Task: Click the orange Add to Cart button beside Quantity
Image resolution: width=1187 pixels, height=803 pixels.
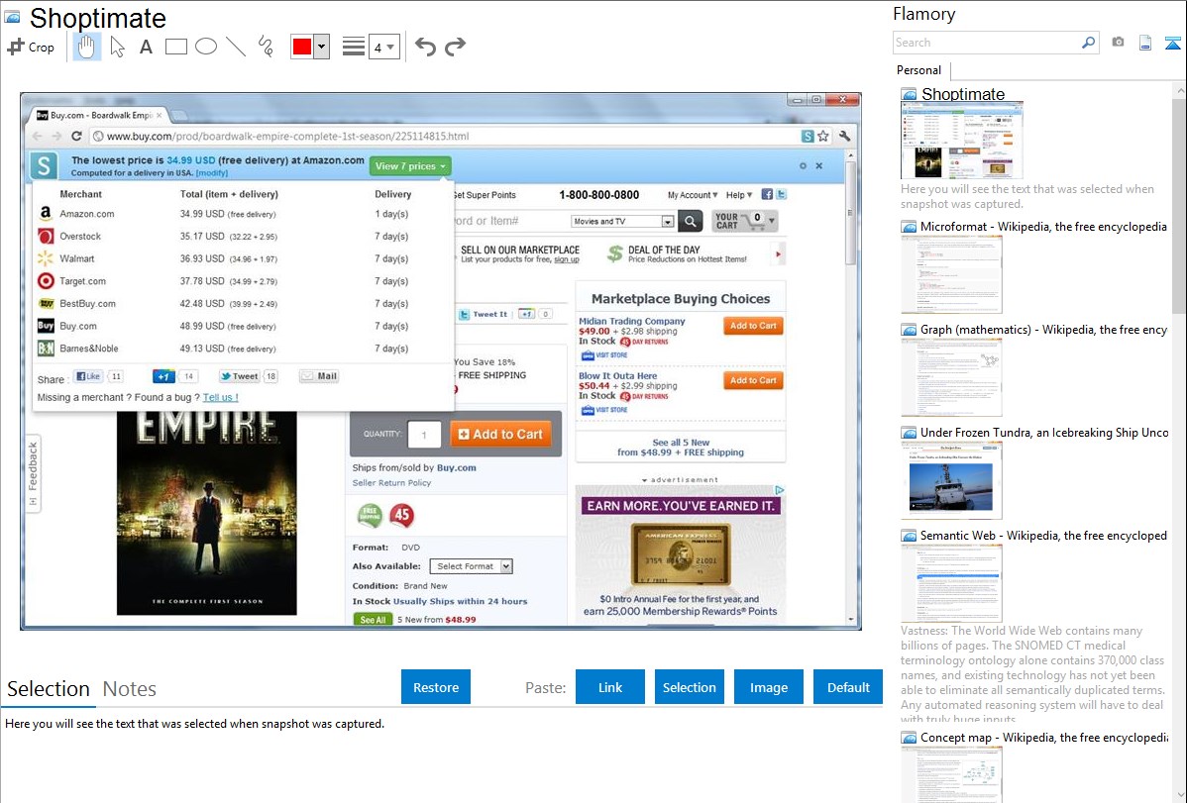Action: (500, 435)
